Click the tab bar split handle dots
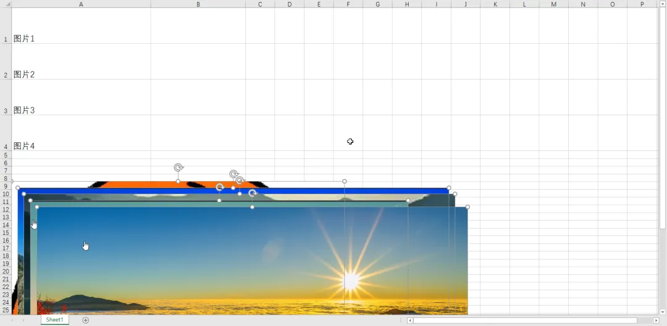Viewport: 667px width, 326px height. click(x=400, y=320)
